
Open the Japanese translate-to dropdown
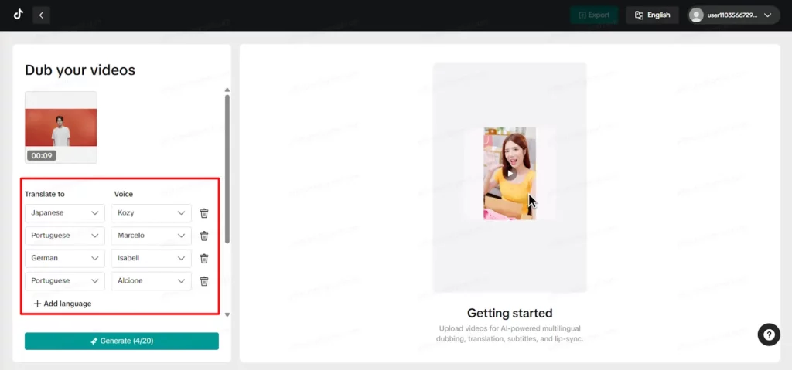pos(64,213)
